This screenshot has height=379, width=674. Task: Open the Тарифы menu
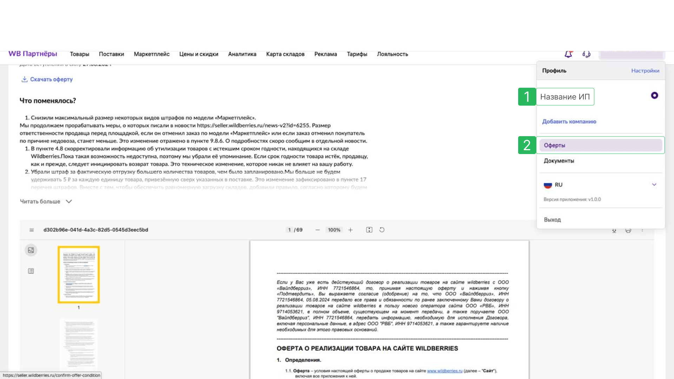(x=357, y=54)
